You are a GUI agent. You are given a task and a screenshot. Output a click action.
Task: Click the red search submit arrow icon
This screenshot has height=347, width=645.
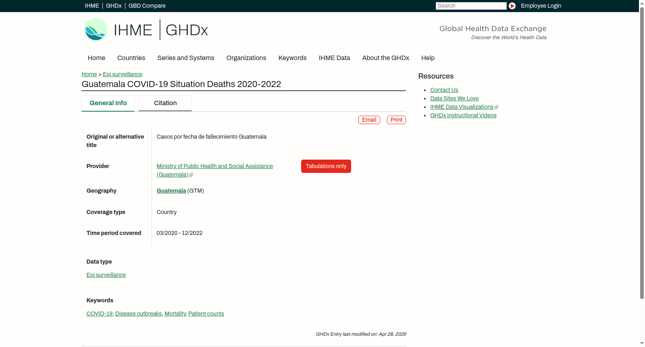coord(512,6)
